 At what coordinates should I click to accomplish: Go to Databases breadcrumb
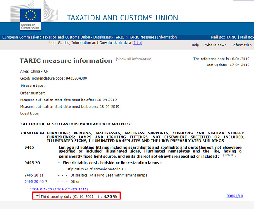point(102,37)
